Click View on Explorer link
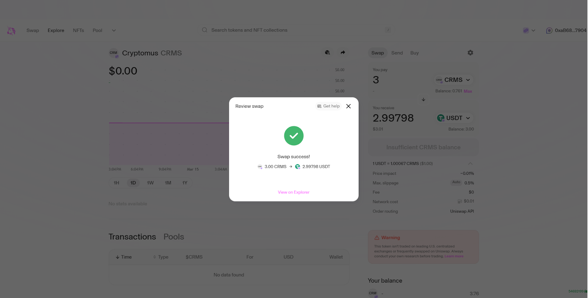The width and height of the screenshot is (588, 298). (x=293, y=192)
